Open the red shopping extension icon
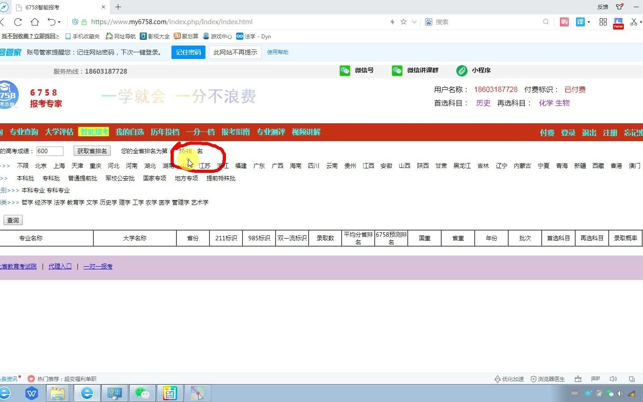Viewport: 643px width, 402px height. [x=564, y=22]
